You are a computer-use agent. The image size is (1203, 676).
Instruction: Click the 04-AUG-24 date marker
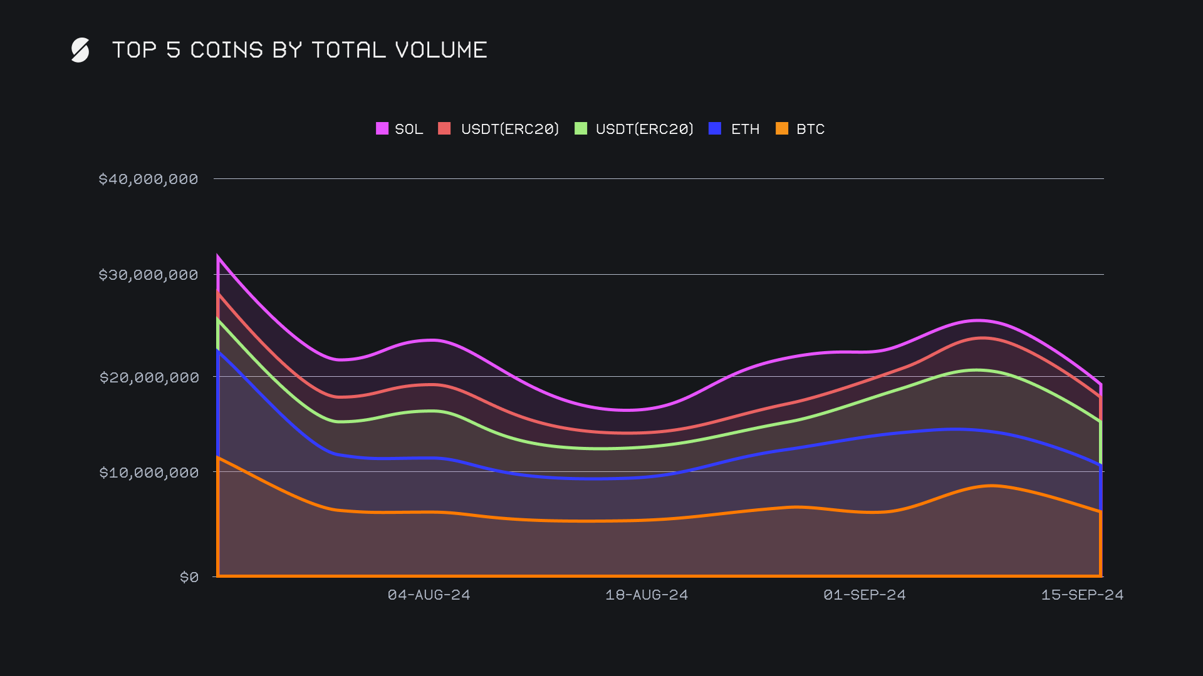coord(429,595)
